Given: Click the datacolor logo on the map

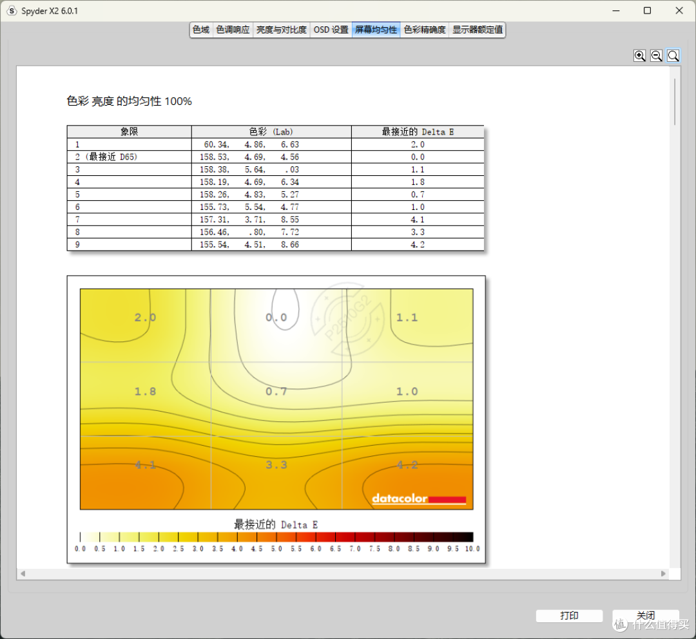Looking at the screenshot, I should pyautogui.click(x=419, y=499).
